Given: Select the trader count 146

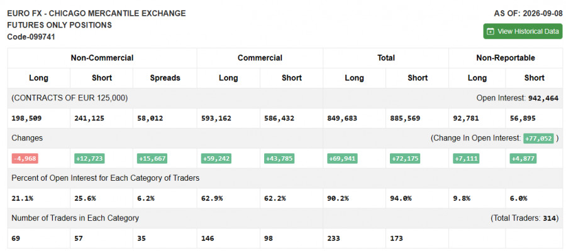Looking at the screenshot, I should (207, 238).
